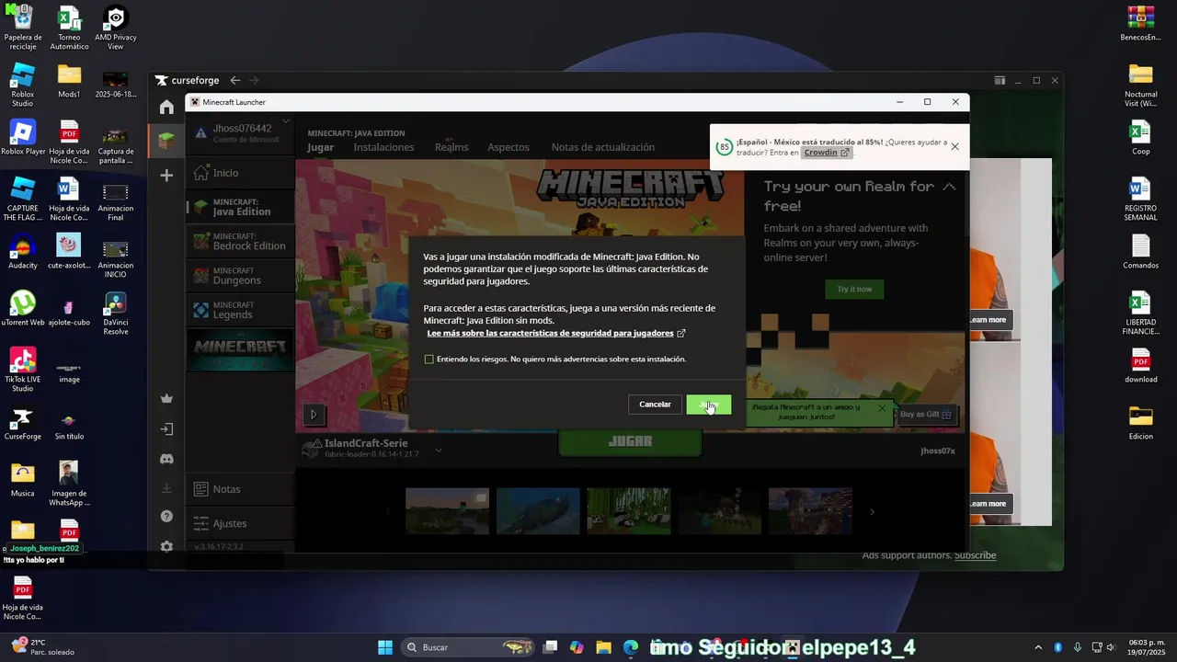Close the gift-a-friend green banner
The width and height of the screenshot is (1177, 662).
pyautogui.click(x=882, y=407)
